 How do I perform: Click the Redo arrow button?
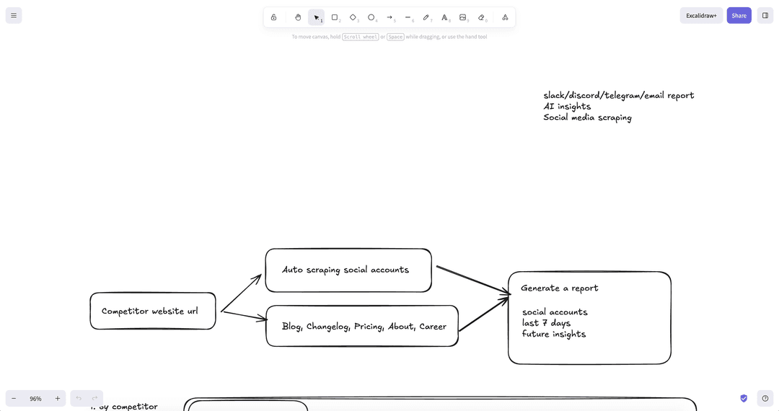pyautogui.click(x=95, y=399)
